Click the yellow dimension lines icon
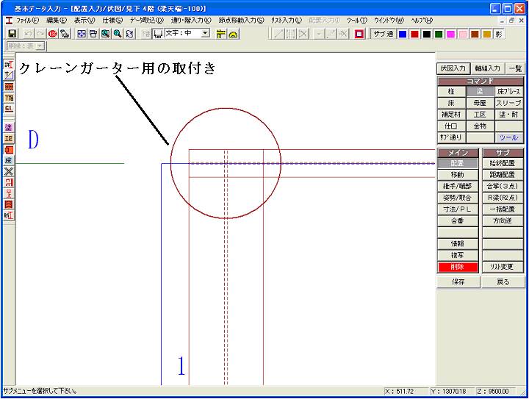The height and width of the screenshot is (399, 529). pyautogui.click(x=221, y=34)
